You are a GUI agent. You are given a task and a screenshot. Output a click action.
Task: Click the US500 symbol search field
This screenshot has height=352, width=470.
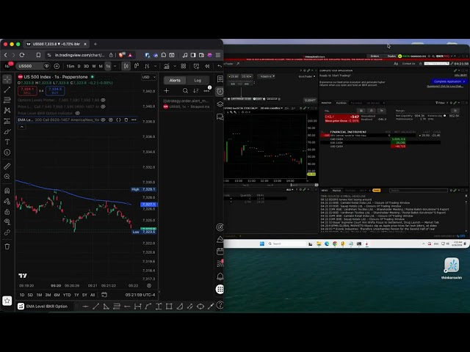tap(32, 66)
